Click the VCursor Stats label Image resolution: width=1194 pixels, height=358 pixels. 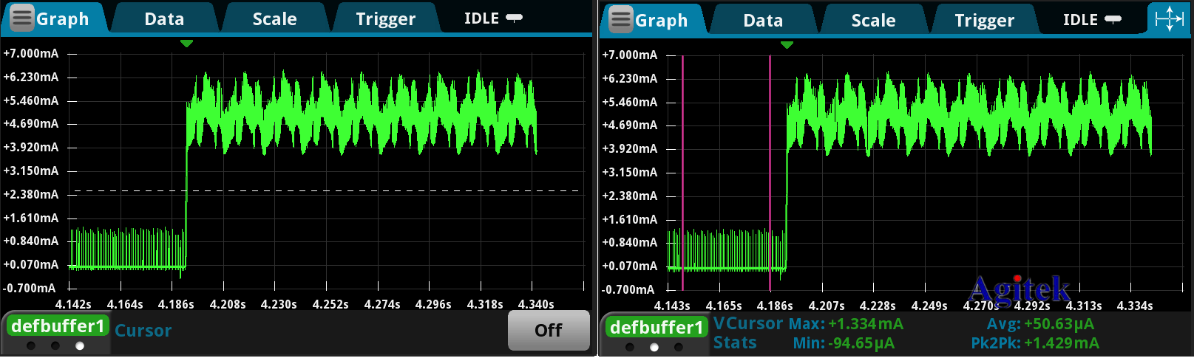coord(747,333)
